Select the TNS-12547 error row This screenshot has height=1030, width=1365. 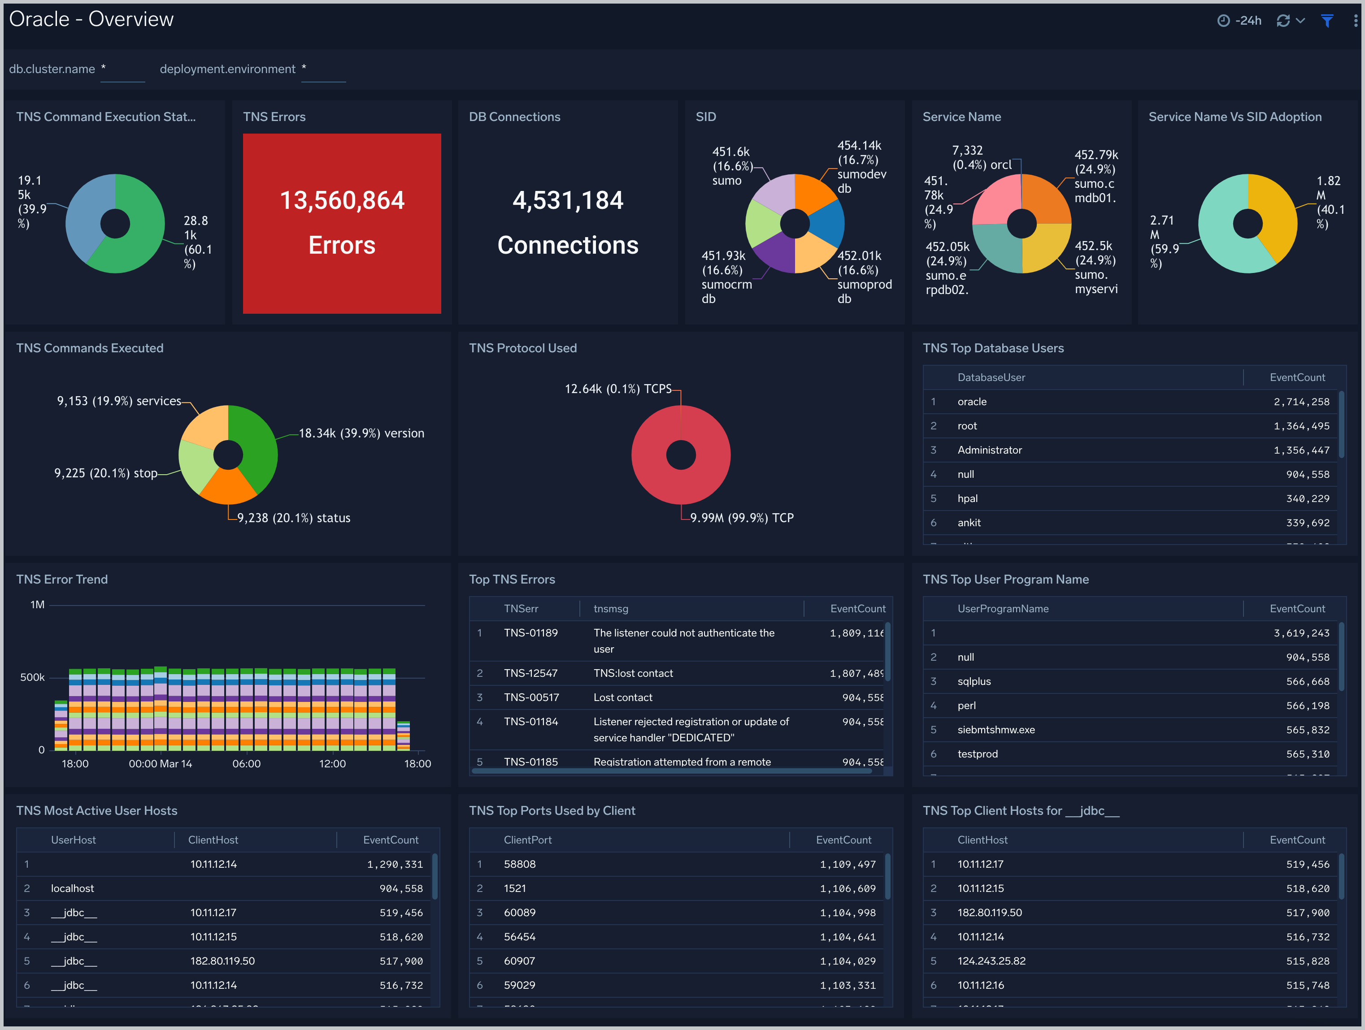[678, 673]
